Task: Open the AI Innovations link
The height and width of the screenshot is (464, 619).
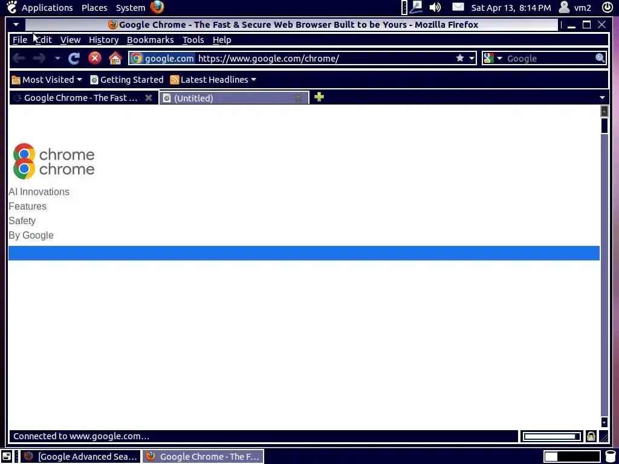Action: (x=39, y=192)
